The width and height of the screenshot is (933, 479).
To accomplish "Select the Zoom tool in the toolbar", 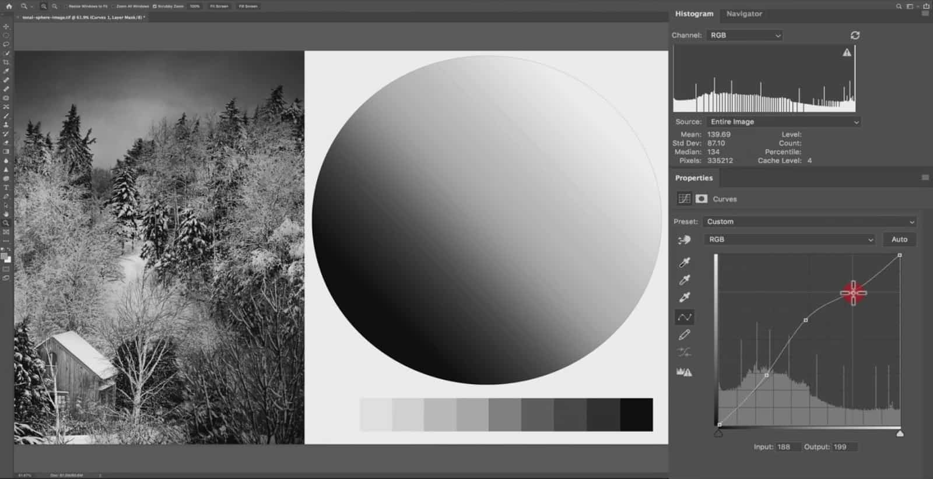I will click(6, 223).
